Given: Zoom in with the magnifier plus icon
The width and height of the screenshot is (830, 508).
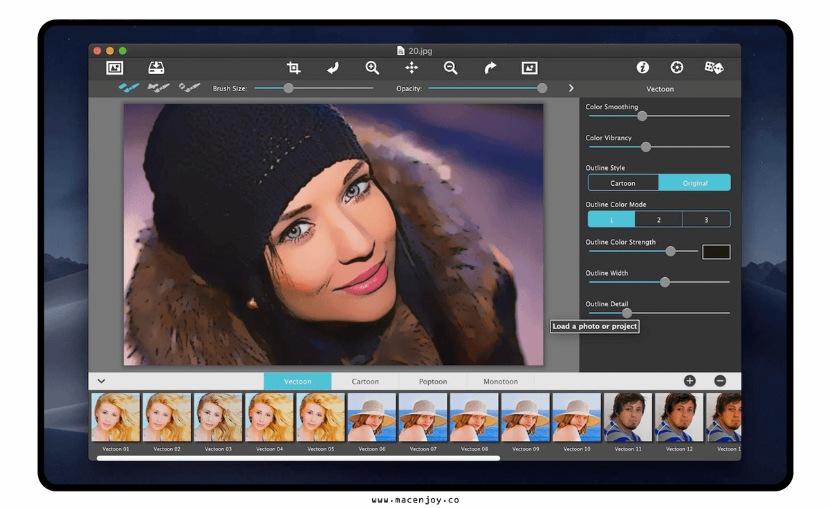Looking at the screenshot, I should pos(372,67).
